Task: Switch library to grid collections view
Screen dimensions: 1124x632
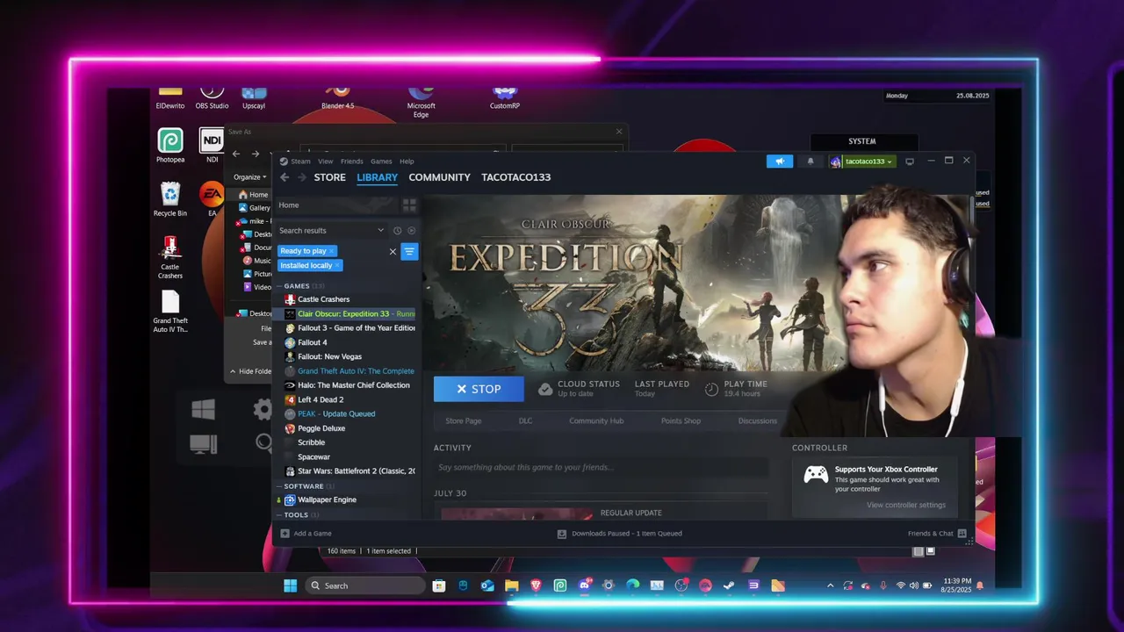Action: (x=409, y=205)
